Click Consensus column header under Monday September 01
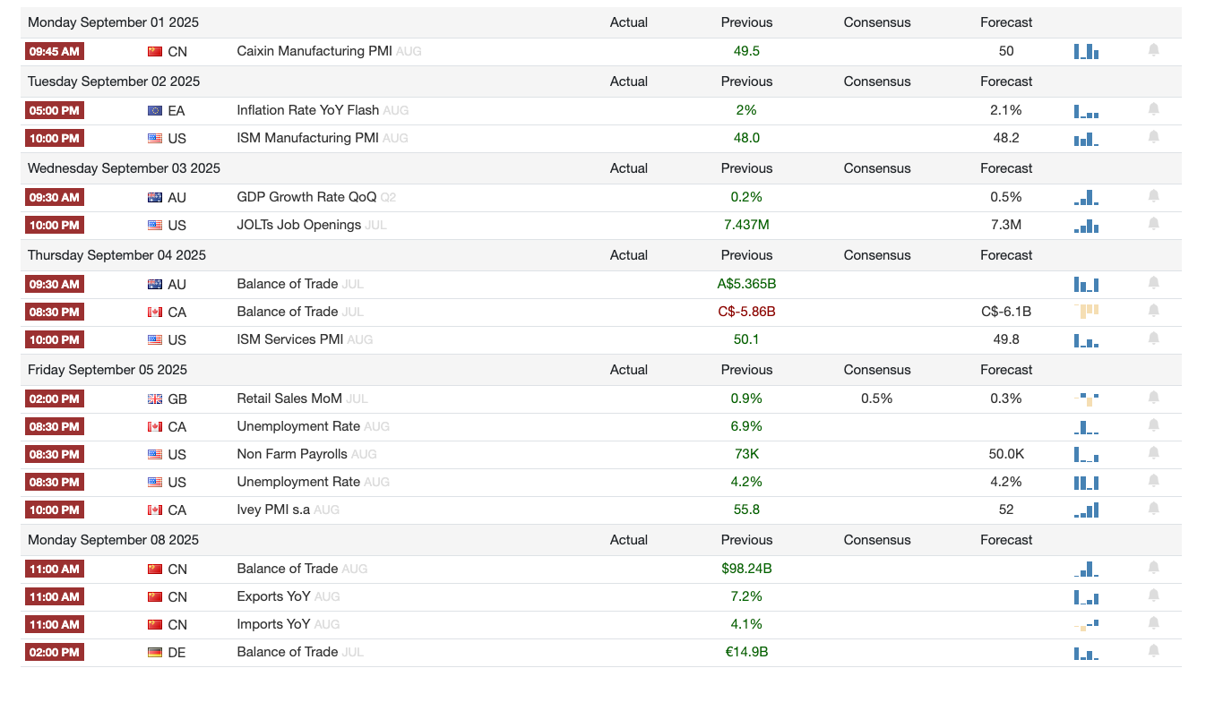Viewport: 1206px width, 711px height. (x=877, y=22)
